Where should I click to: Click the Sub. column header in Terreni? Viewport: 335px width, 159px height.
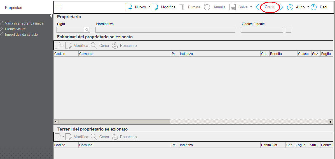point(314,145)
